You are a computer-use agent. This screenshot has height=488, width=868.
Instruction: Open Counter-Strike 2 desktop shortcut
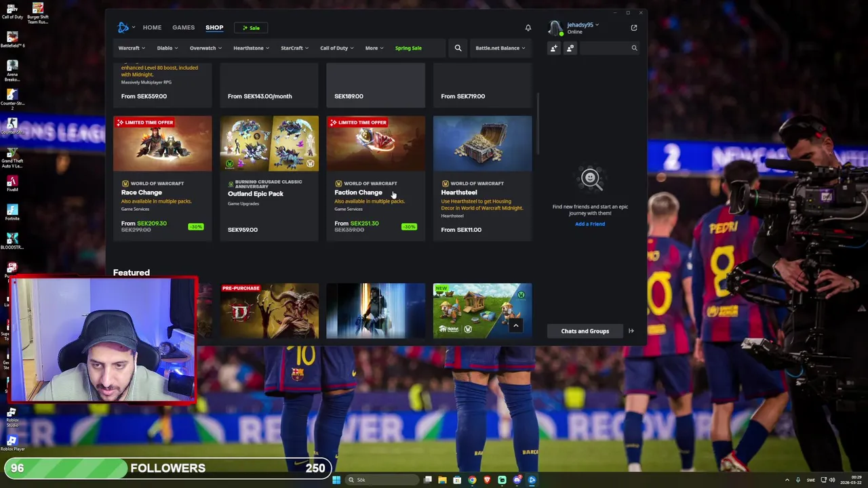12,98
